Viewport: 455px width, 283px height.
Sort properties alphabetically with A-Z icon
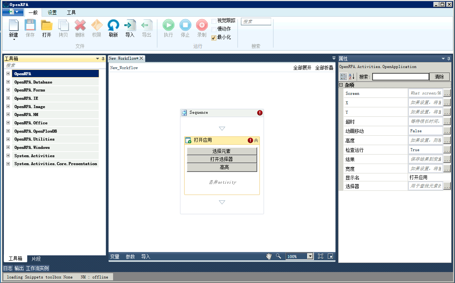click(x=352, y=77)
